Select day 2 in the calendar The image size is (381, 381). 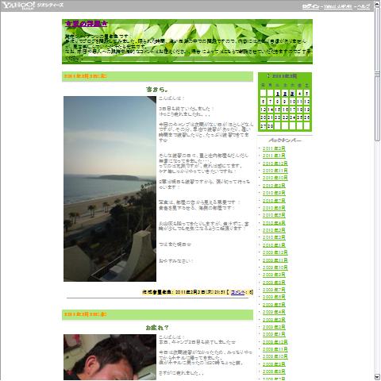coord(285,94)
